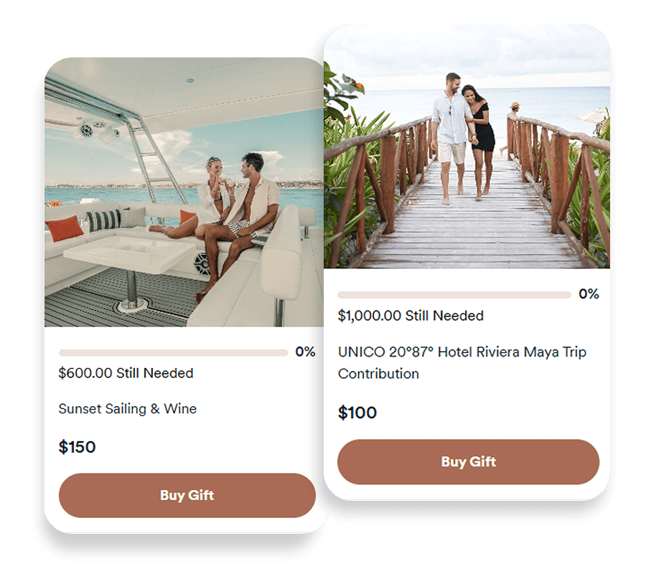Click the word Contribution in hotel title
This screenshot has height=574, width=646.
pyautogui.click(x=378, y=374)
